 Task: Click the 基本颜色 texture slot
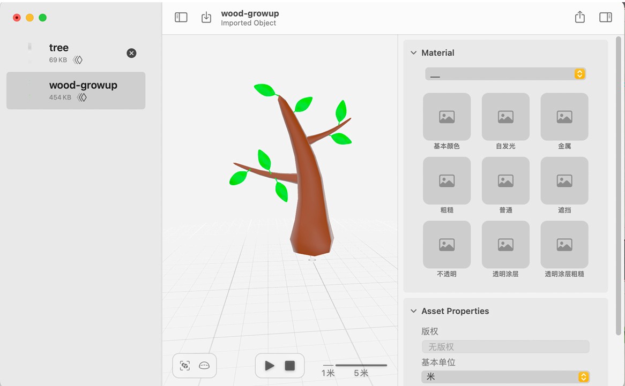pyautogui.click(x=447, y=117)
